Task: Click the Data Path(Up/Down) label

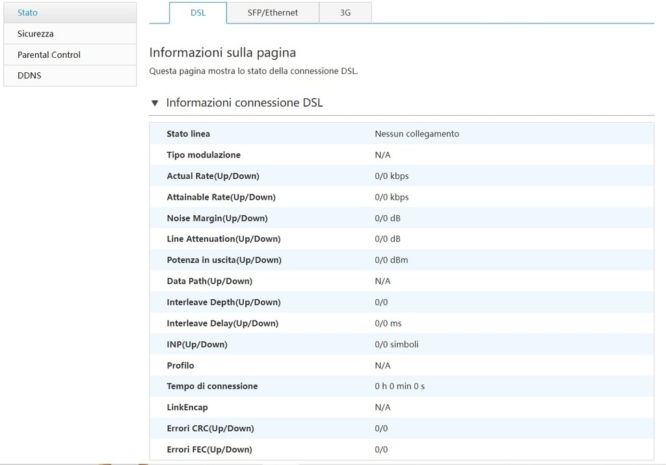Action: (209, 281)
